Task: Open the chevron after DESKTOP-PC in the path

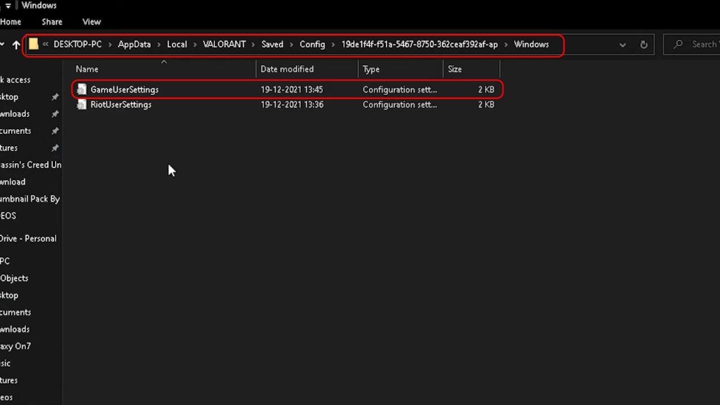Action: tap(110, 44)
